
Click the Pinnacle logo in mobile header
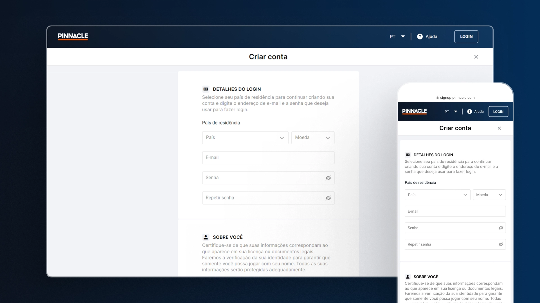(x=414, y=111)
